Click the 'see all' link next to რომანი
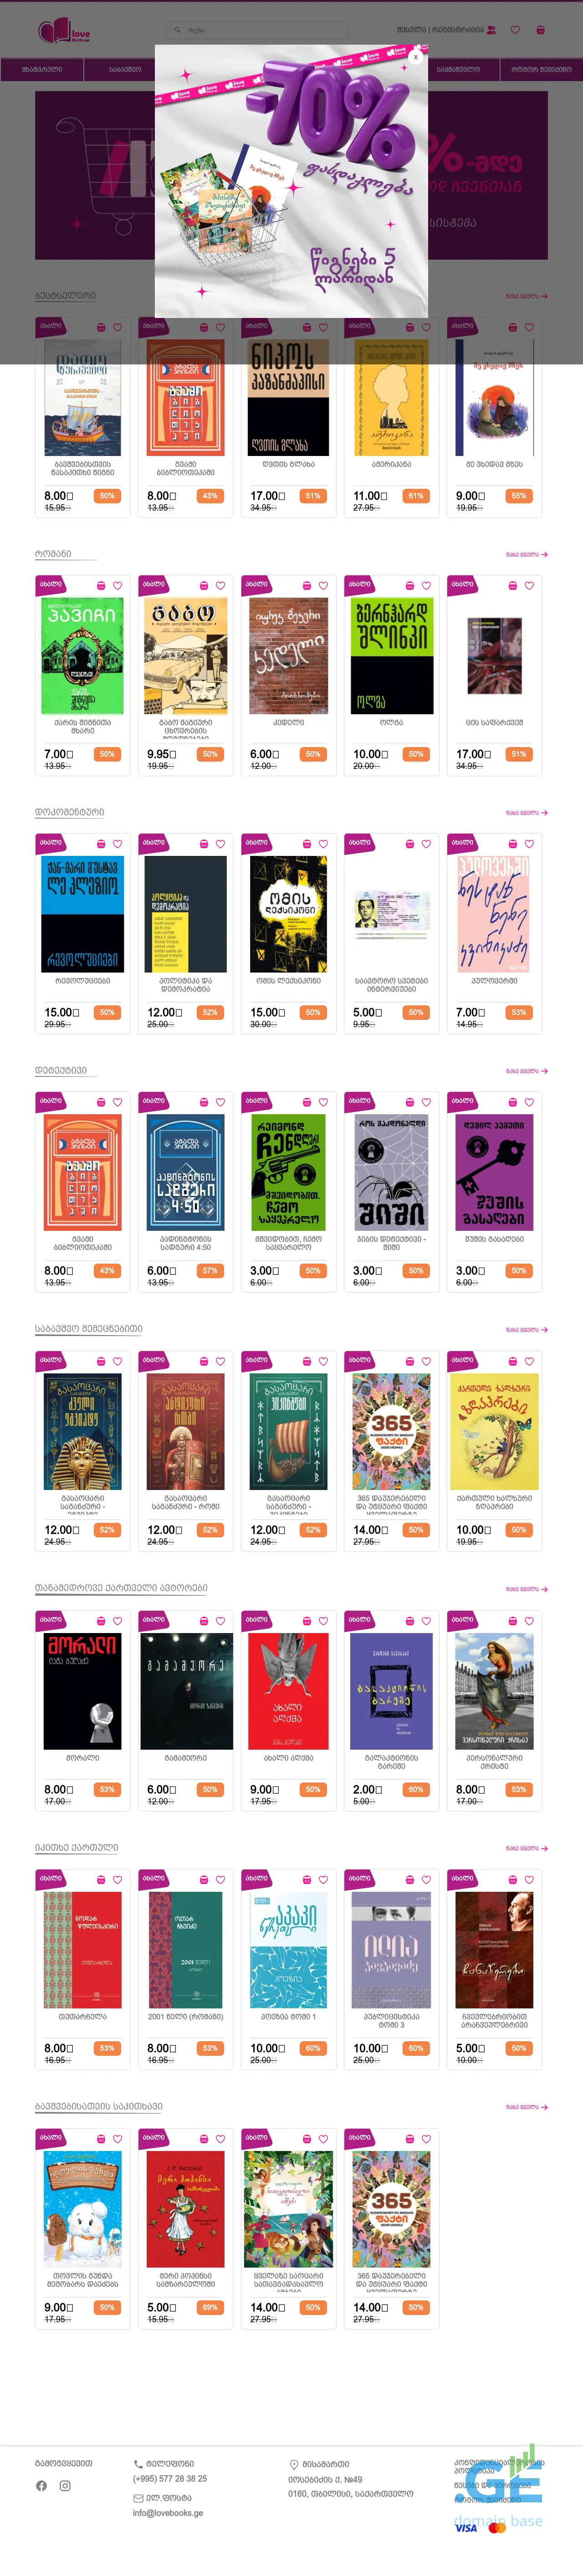This screenshot has height=2576, width=583. 526,554
